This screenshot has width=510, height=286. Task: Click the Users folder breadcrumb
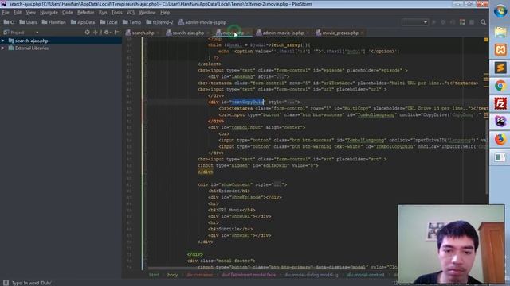(28, 22)
